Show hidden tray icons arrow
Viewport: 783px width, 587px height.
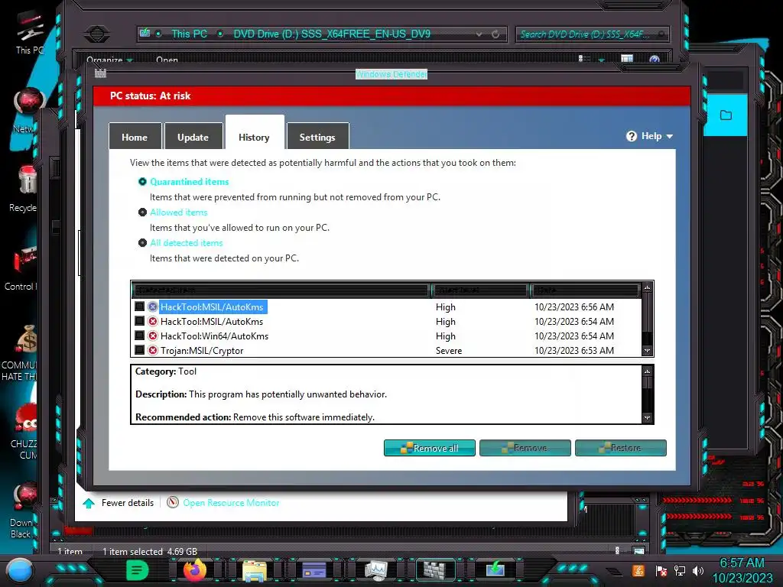coord(614,570)
